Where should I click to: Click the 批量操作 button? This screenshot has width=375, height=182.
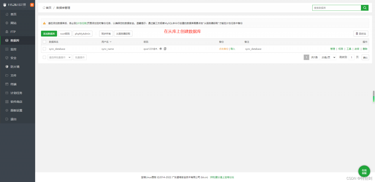pos(80,57)
